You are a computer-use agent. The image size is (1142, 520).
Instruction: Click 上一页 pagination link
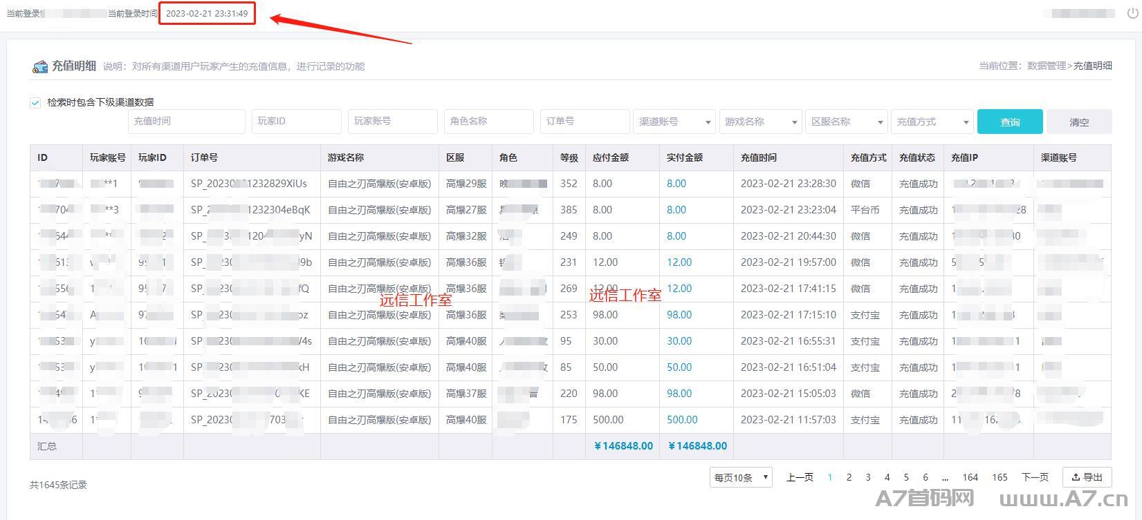[800, 477]
